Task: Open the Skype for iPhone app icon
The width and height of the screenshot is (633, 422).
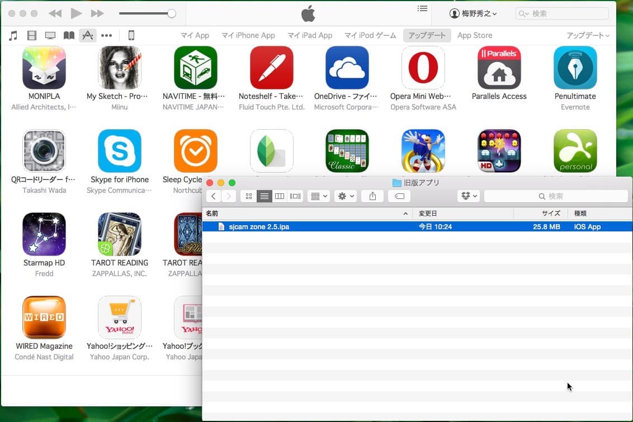Action: click(120, 151)
